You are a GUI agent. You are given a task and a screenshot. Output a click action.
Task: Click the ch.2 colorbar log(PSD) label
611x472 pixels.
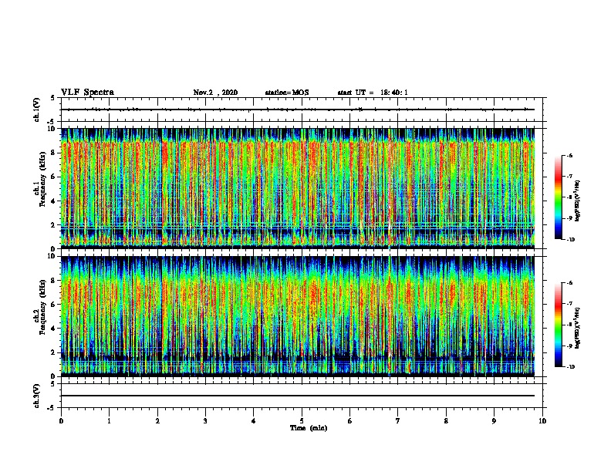pos(577,328)
